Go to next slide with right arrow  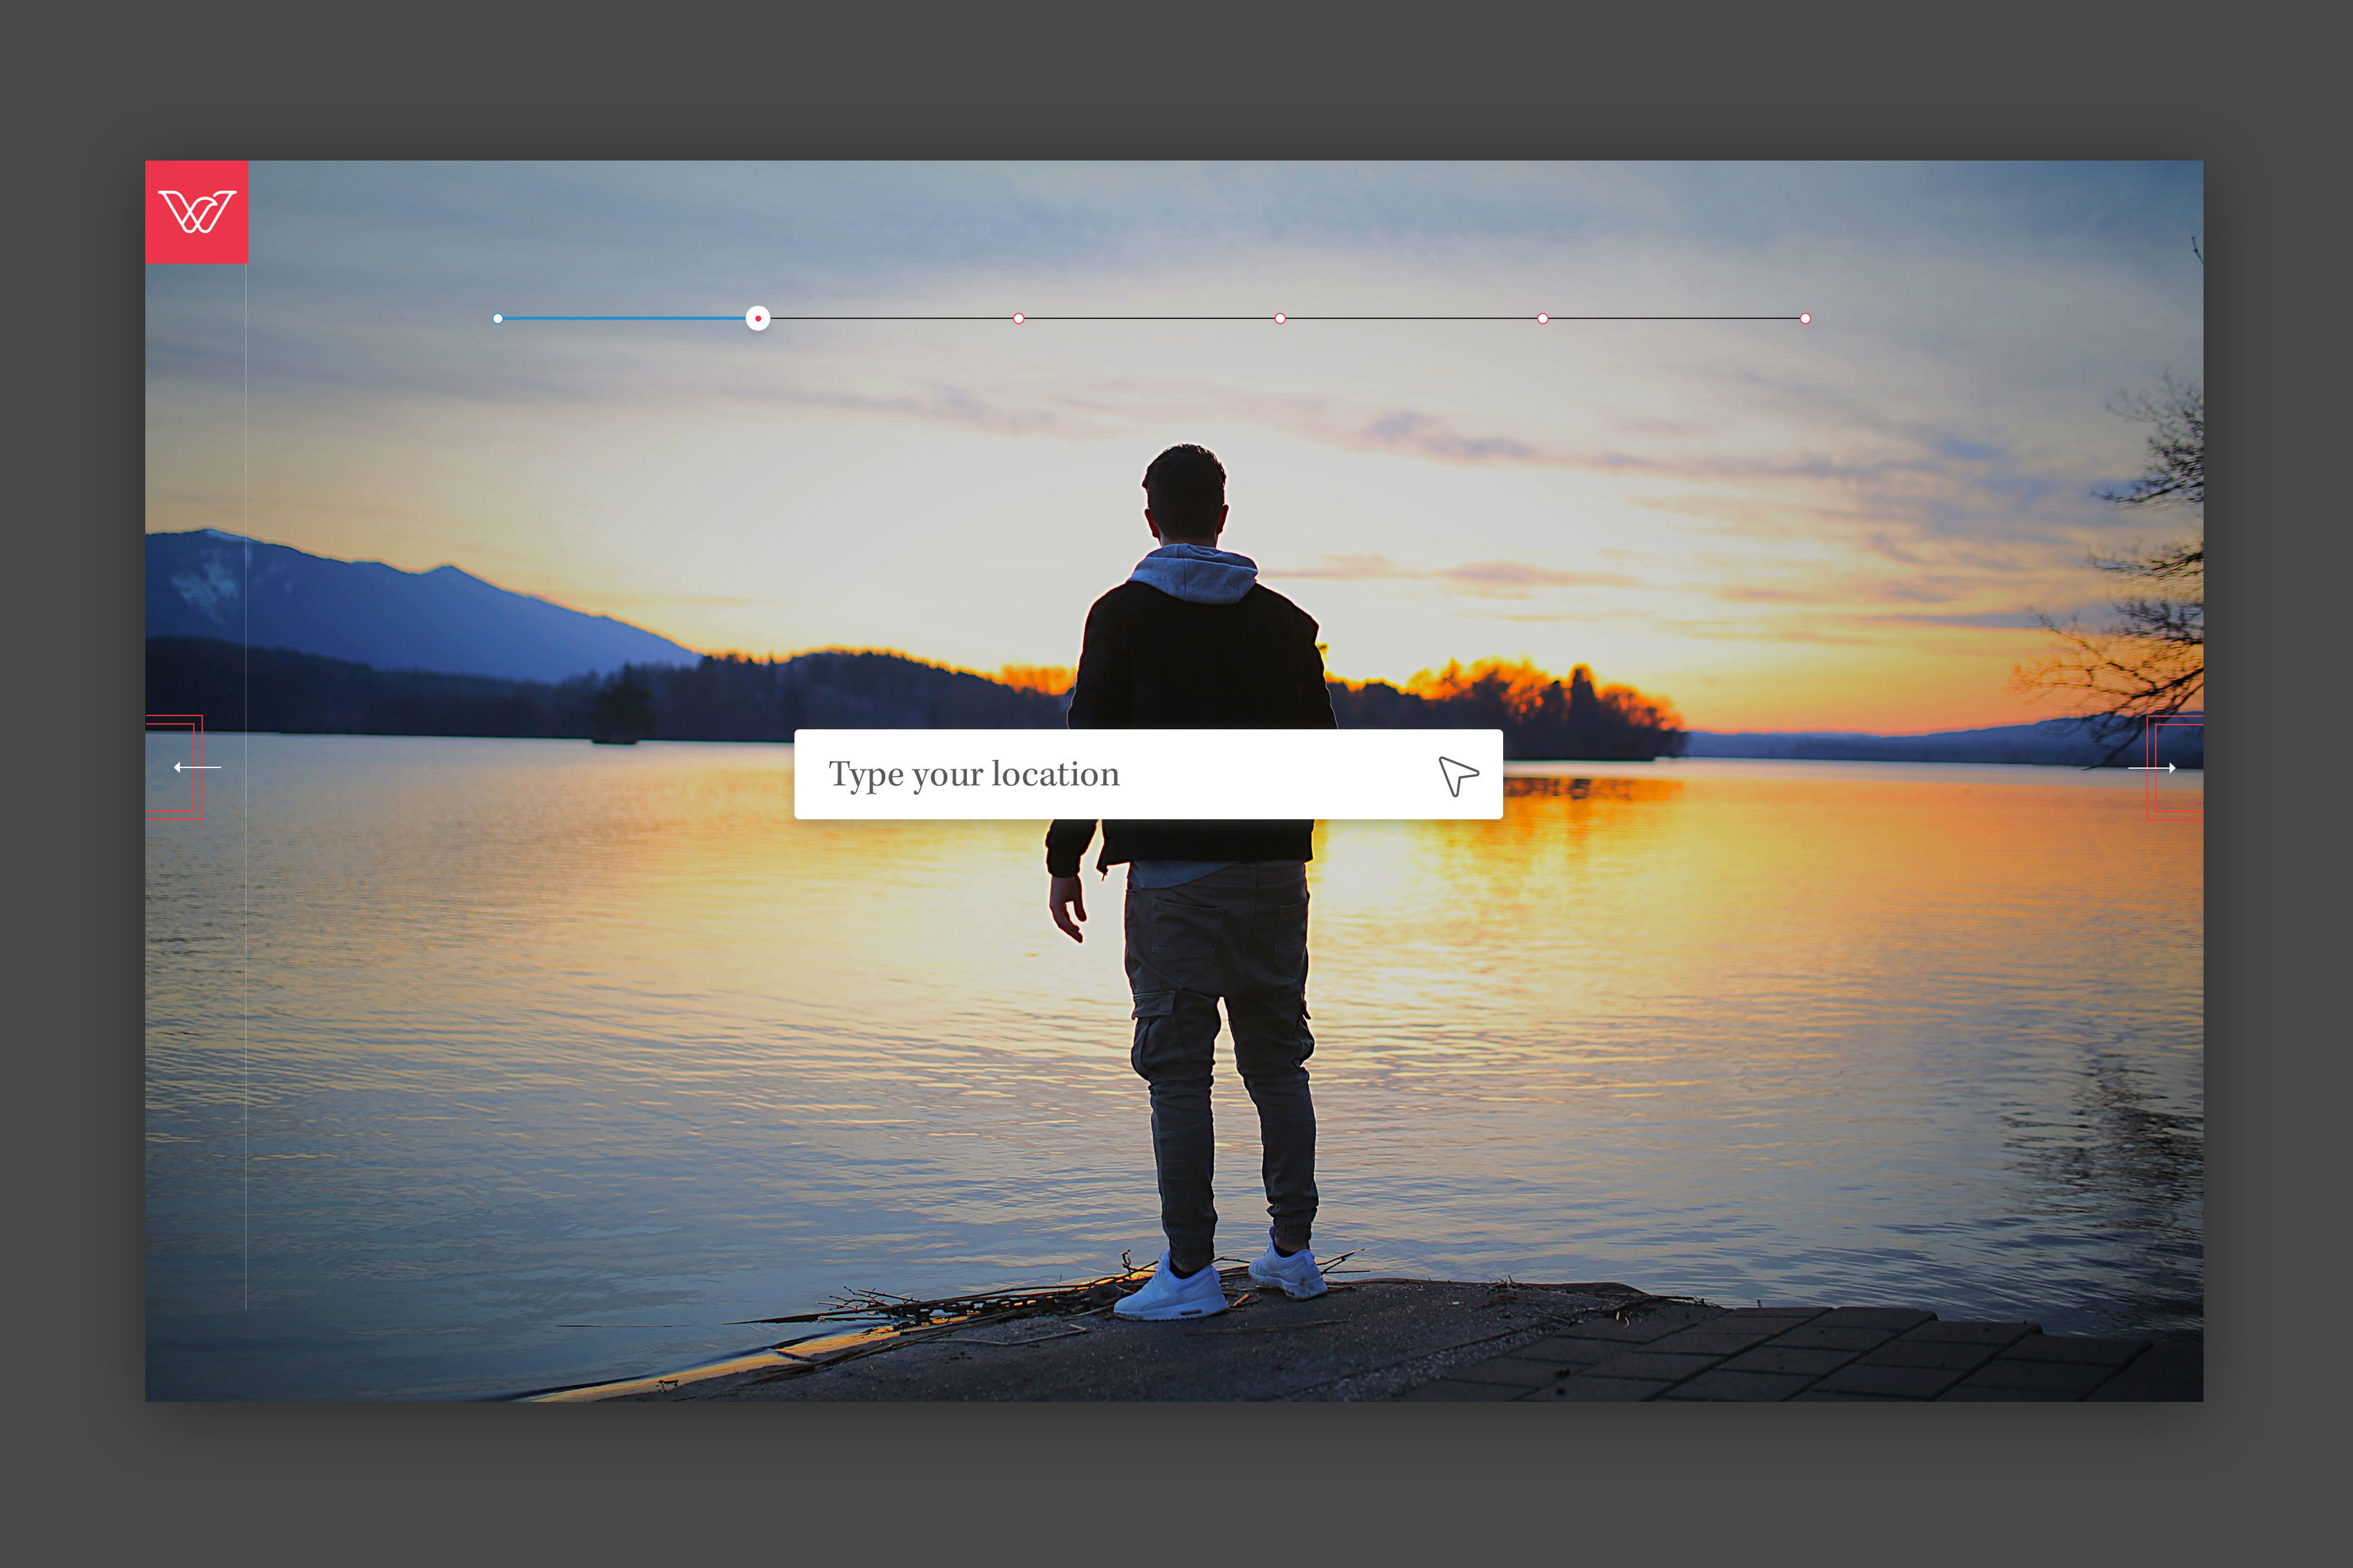point(2152,768)
